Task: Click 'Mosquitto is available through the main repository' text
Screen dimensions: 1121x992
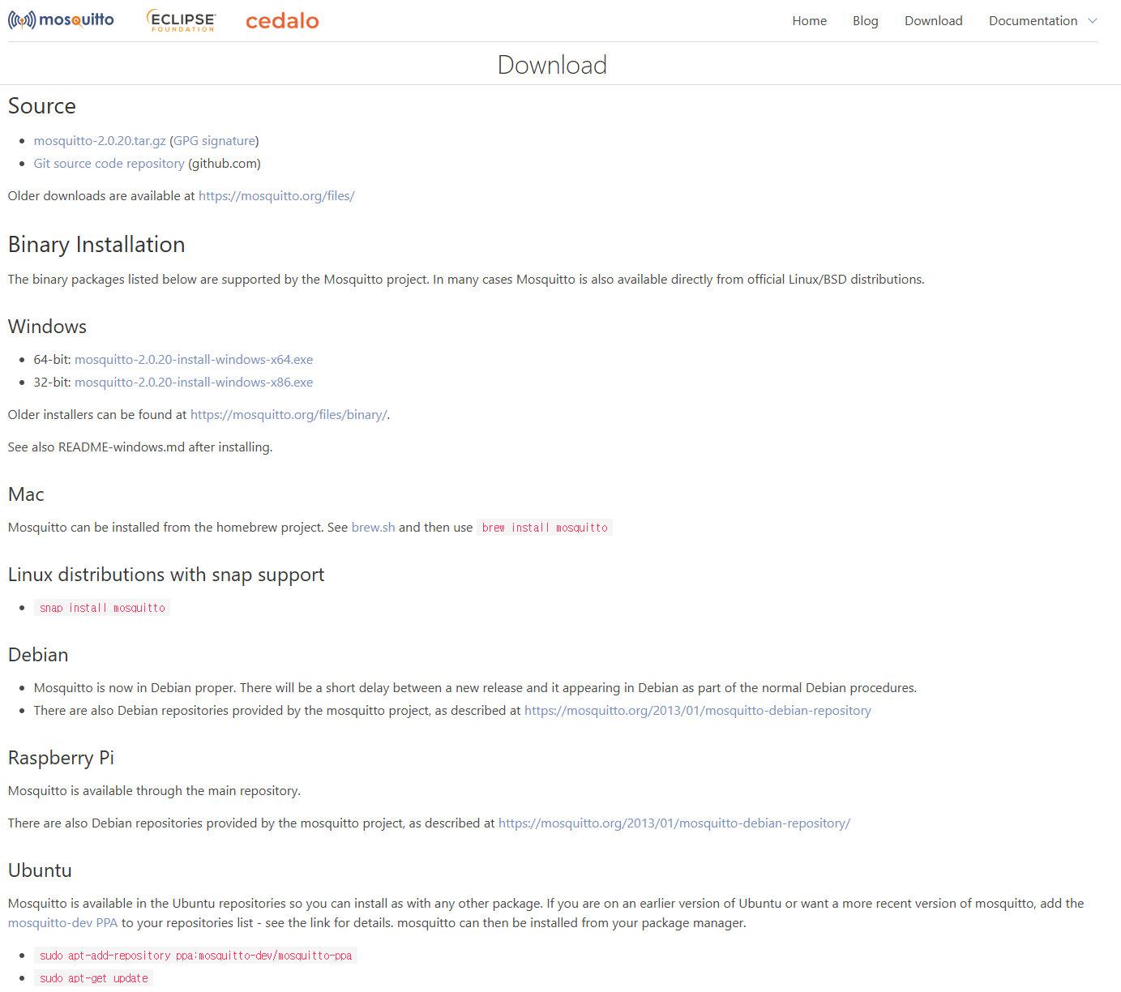Action: (154, 791)
